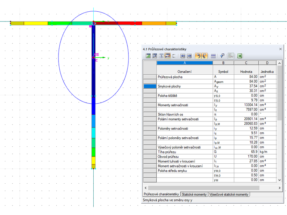Select column header D
Screen dimensions: 287x215
pos(267,63)
